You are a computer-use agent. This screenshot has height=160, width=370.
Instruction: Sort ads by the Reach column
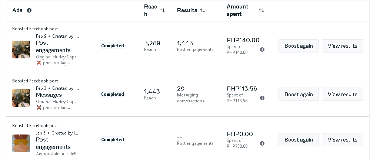point(162,10)
